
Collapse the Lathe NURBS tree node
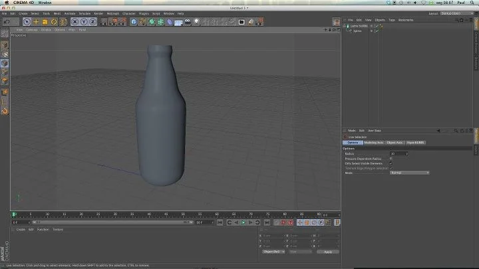point(345,26)
